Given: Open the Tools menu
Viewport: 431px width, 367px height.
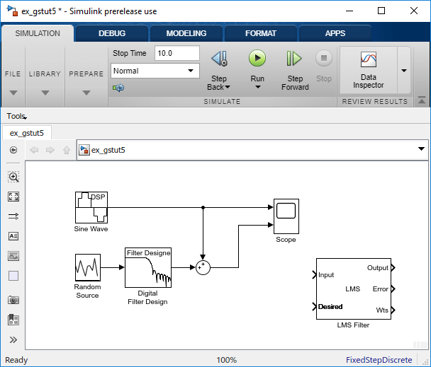Looking at the screenshot, I should click(x=16, y=116).
